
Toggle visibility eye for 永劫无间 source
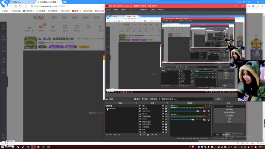(x=163, y=127)
